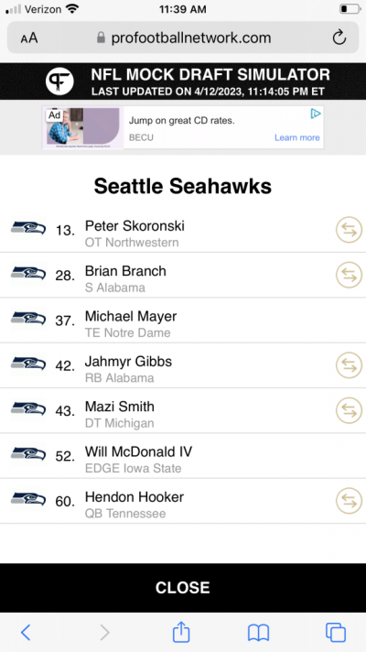Open AdChoices icon on BECU ad
The height and width of the screenshot is (652, 366).
pos(316,114)
